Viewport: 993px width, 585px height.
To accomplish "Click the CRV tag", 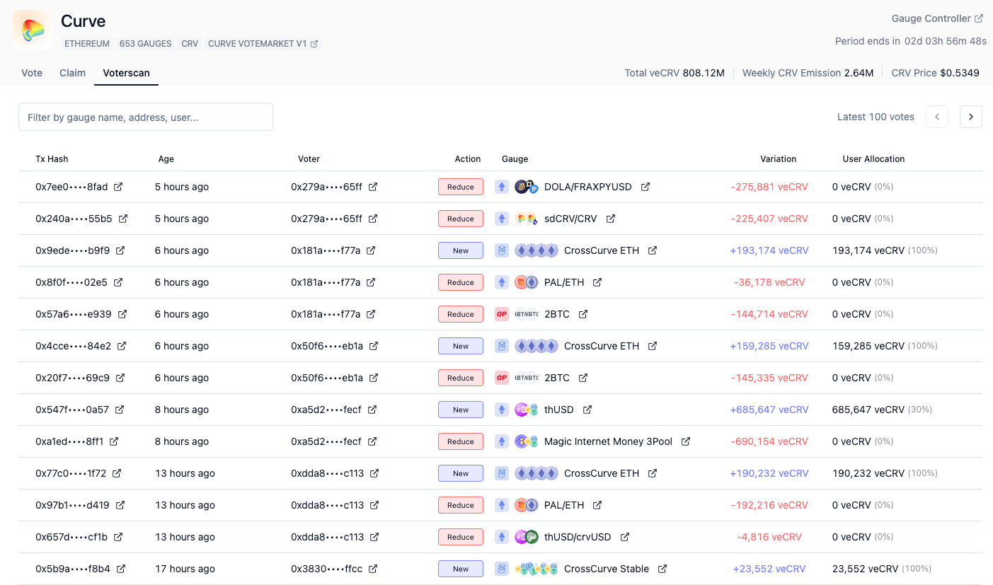I will [x=190, y=44].
